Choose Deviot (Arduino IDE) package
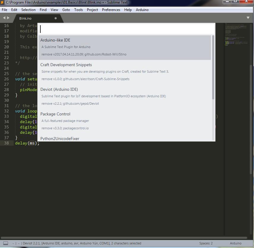Screen dimensions: 254x248 pos(125,97)
